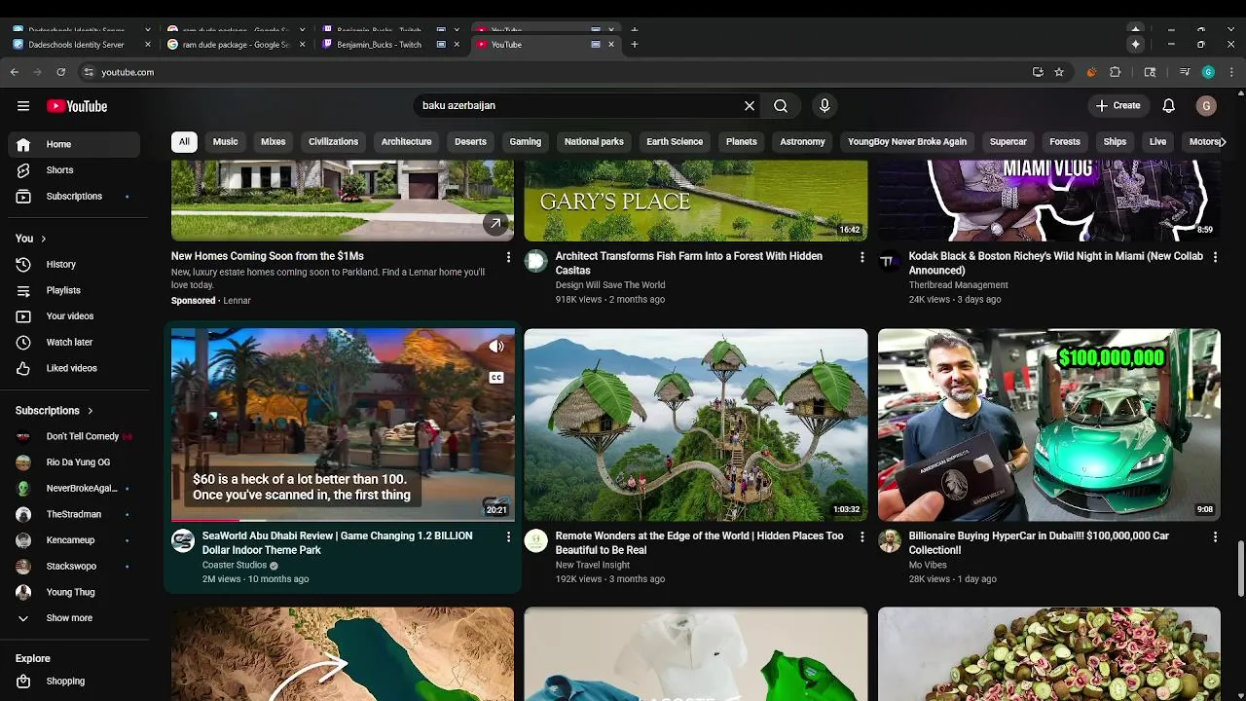Go back with browser back arrow

[14, 72]
